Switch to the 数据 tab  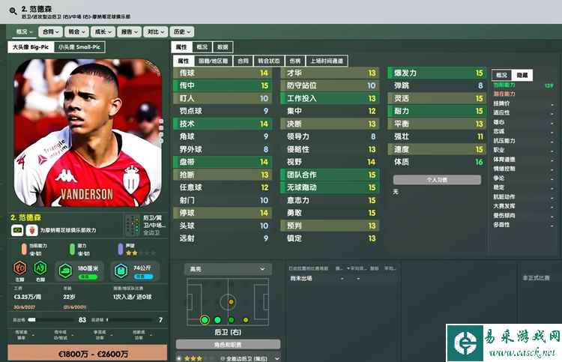223,47
